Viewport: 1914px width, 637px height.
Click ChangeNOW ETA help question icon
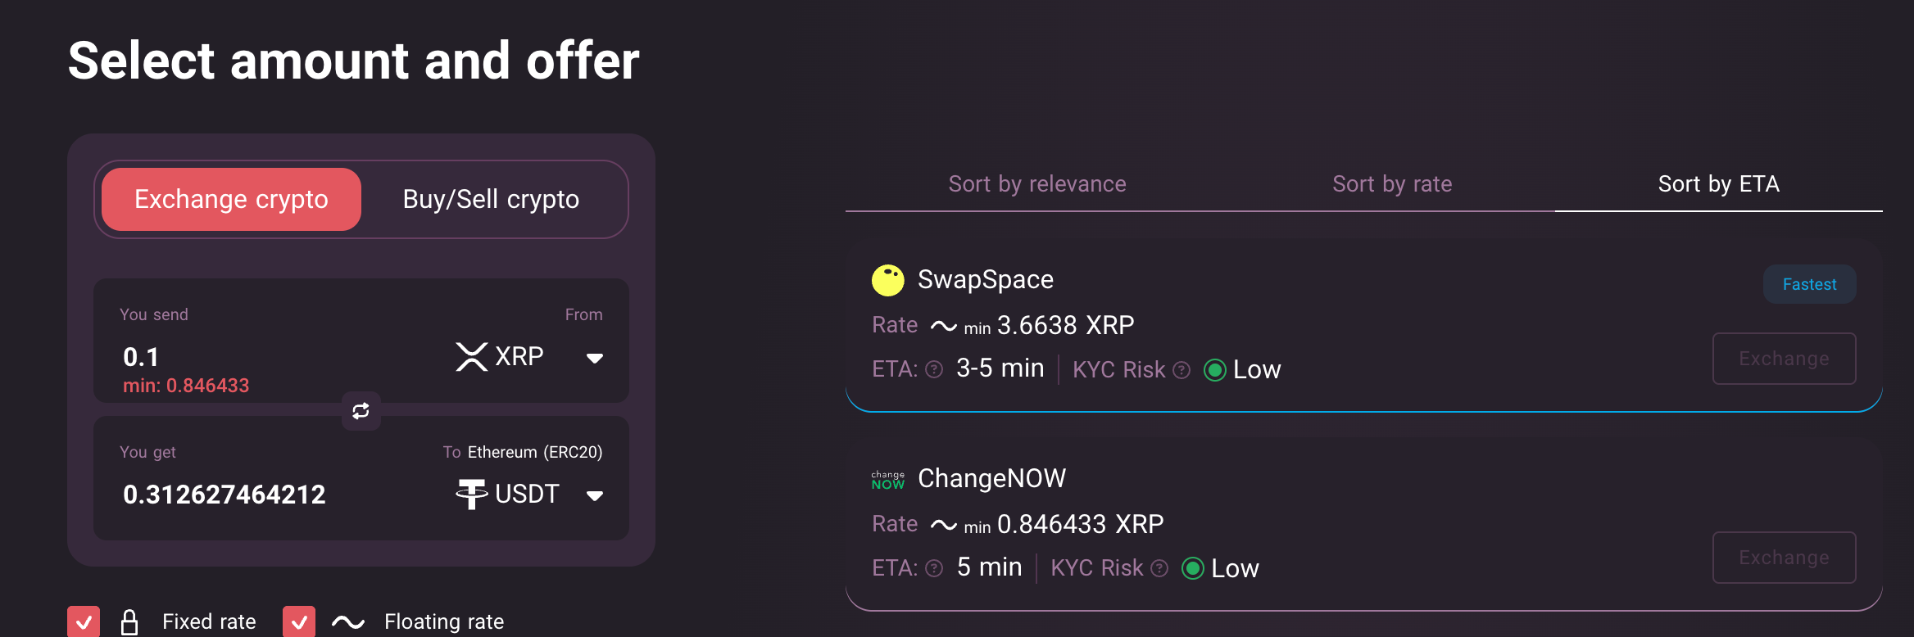[934, 568]
